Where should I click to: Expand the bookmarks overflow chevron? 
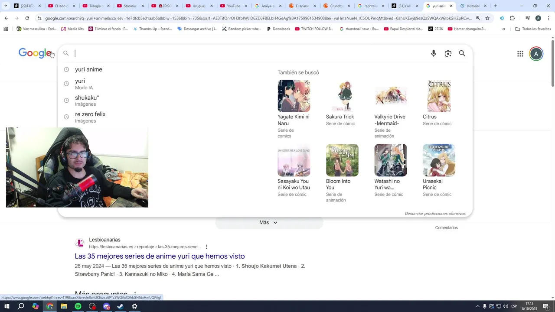tap(503, 29)
